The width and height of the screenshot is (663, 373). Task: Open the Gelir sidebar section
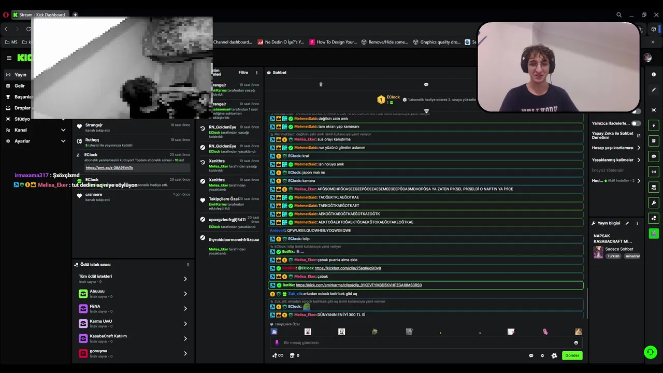19,85
